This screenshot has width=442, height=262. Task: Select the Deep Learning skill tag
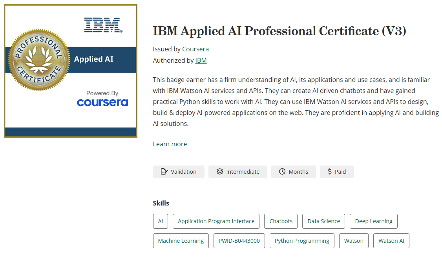(373, 221)
